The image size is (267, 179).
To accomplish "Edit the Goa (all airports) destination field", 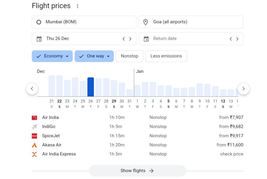I will [x=191, y=22].
